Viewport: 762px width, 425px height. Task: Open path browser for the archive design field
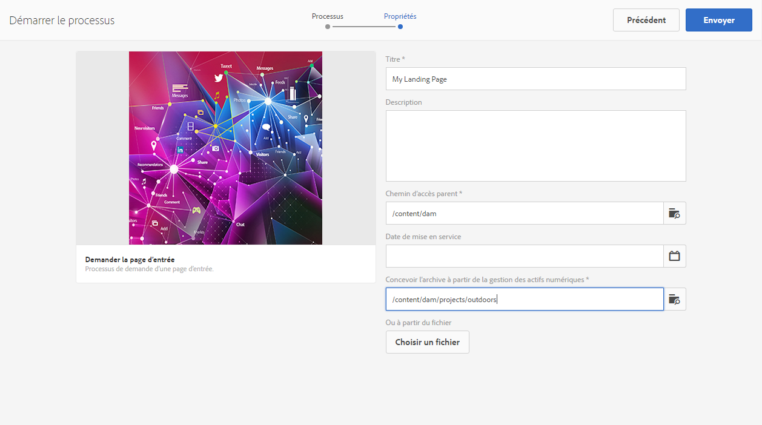tap(675, 299)
